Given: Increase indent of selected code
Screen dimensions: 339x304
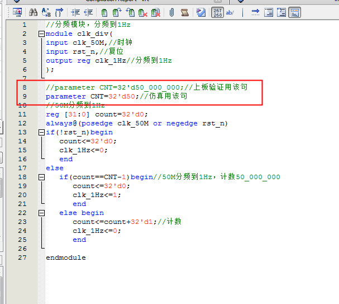Looking at the screenshot, I should 75,12.
